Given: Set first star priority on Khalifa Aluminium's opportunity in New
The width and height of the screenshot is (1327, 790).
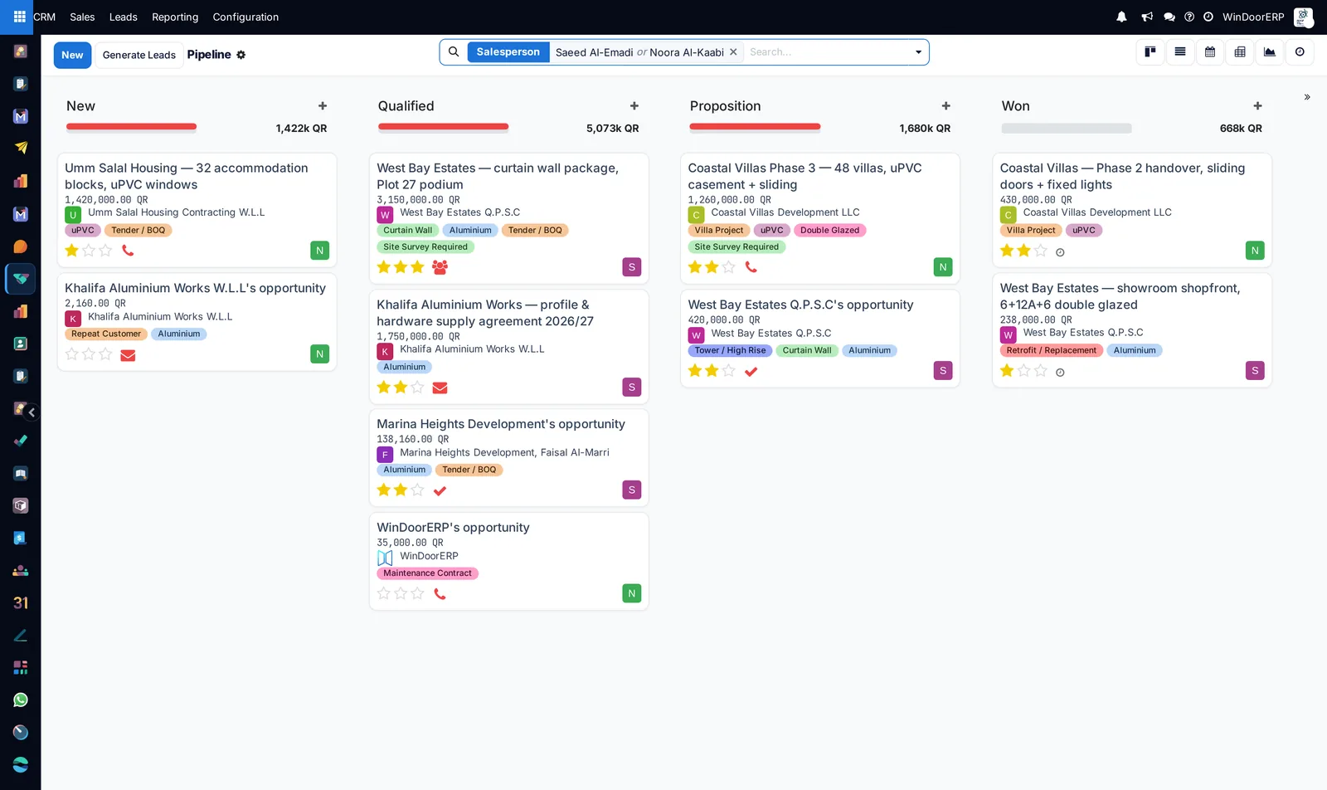Looking at the screenshot, I should click(x=72, y=354).
